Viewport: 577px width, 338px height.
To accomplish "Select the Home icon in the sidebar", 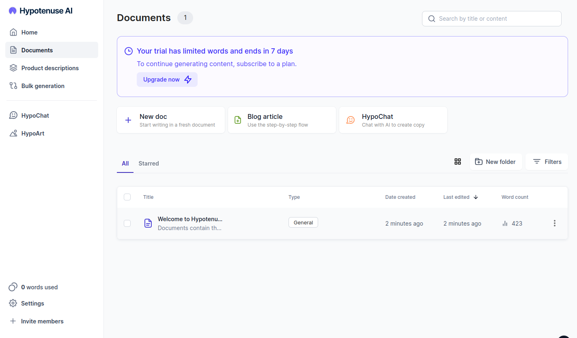I will coord(13,32).
